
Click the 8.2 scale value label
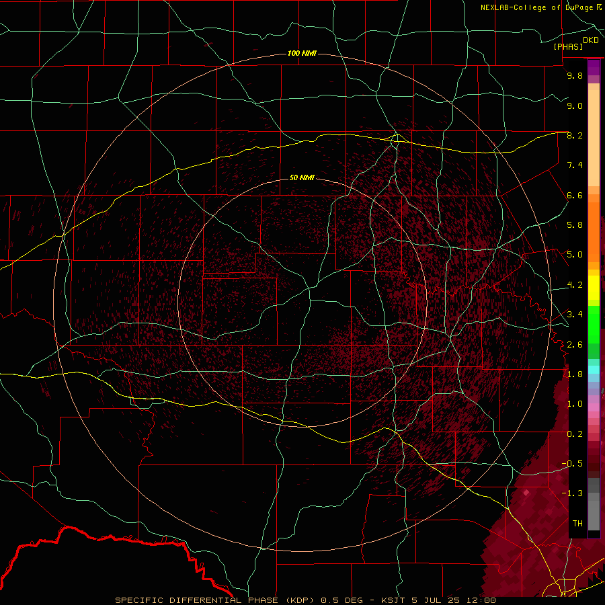pos(575,135)
